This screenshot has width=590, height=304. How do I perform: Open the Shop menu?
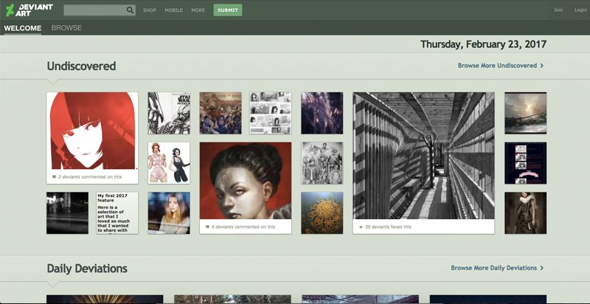149,10
